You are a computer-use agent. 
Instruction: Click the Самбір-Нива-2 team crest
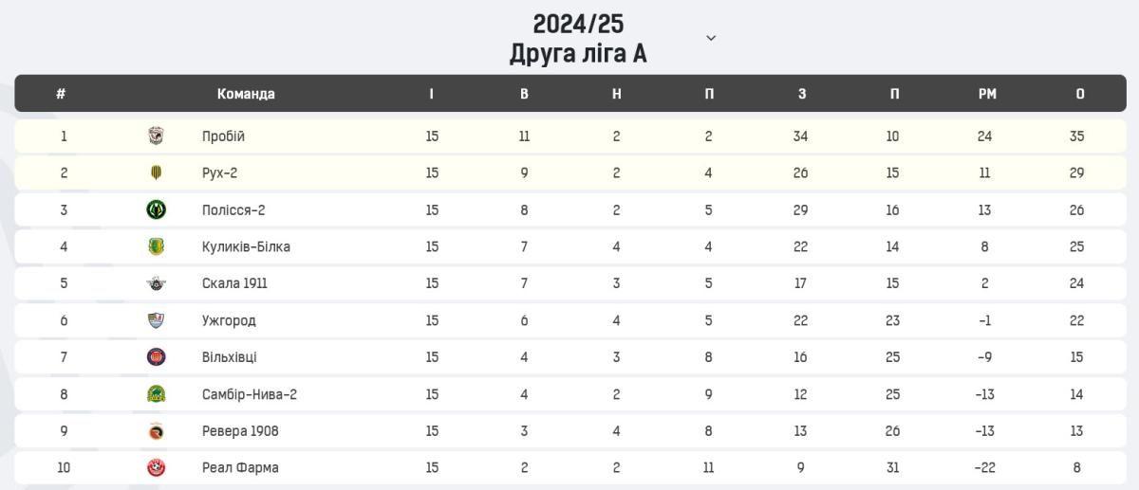pyautogui.click(x=156, y=394)
